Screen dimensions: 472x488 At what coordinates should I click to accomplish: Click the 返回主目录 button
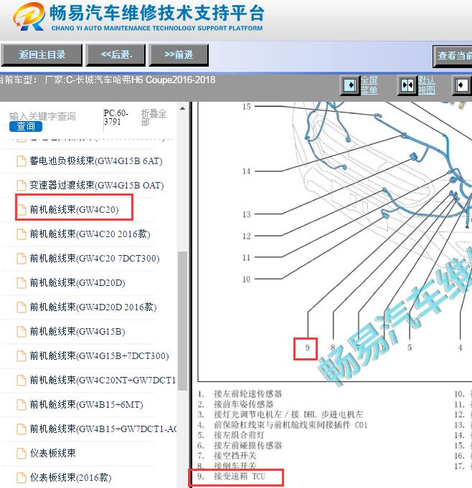click(x=42, y=55)
